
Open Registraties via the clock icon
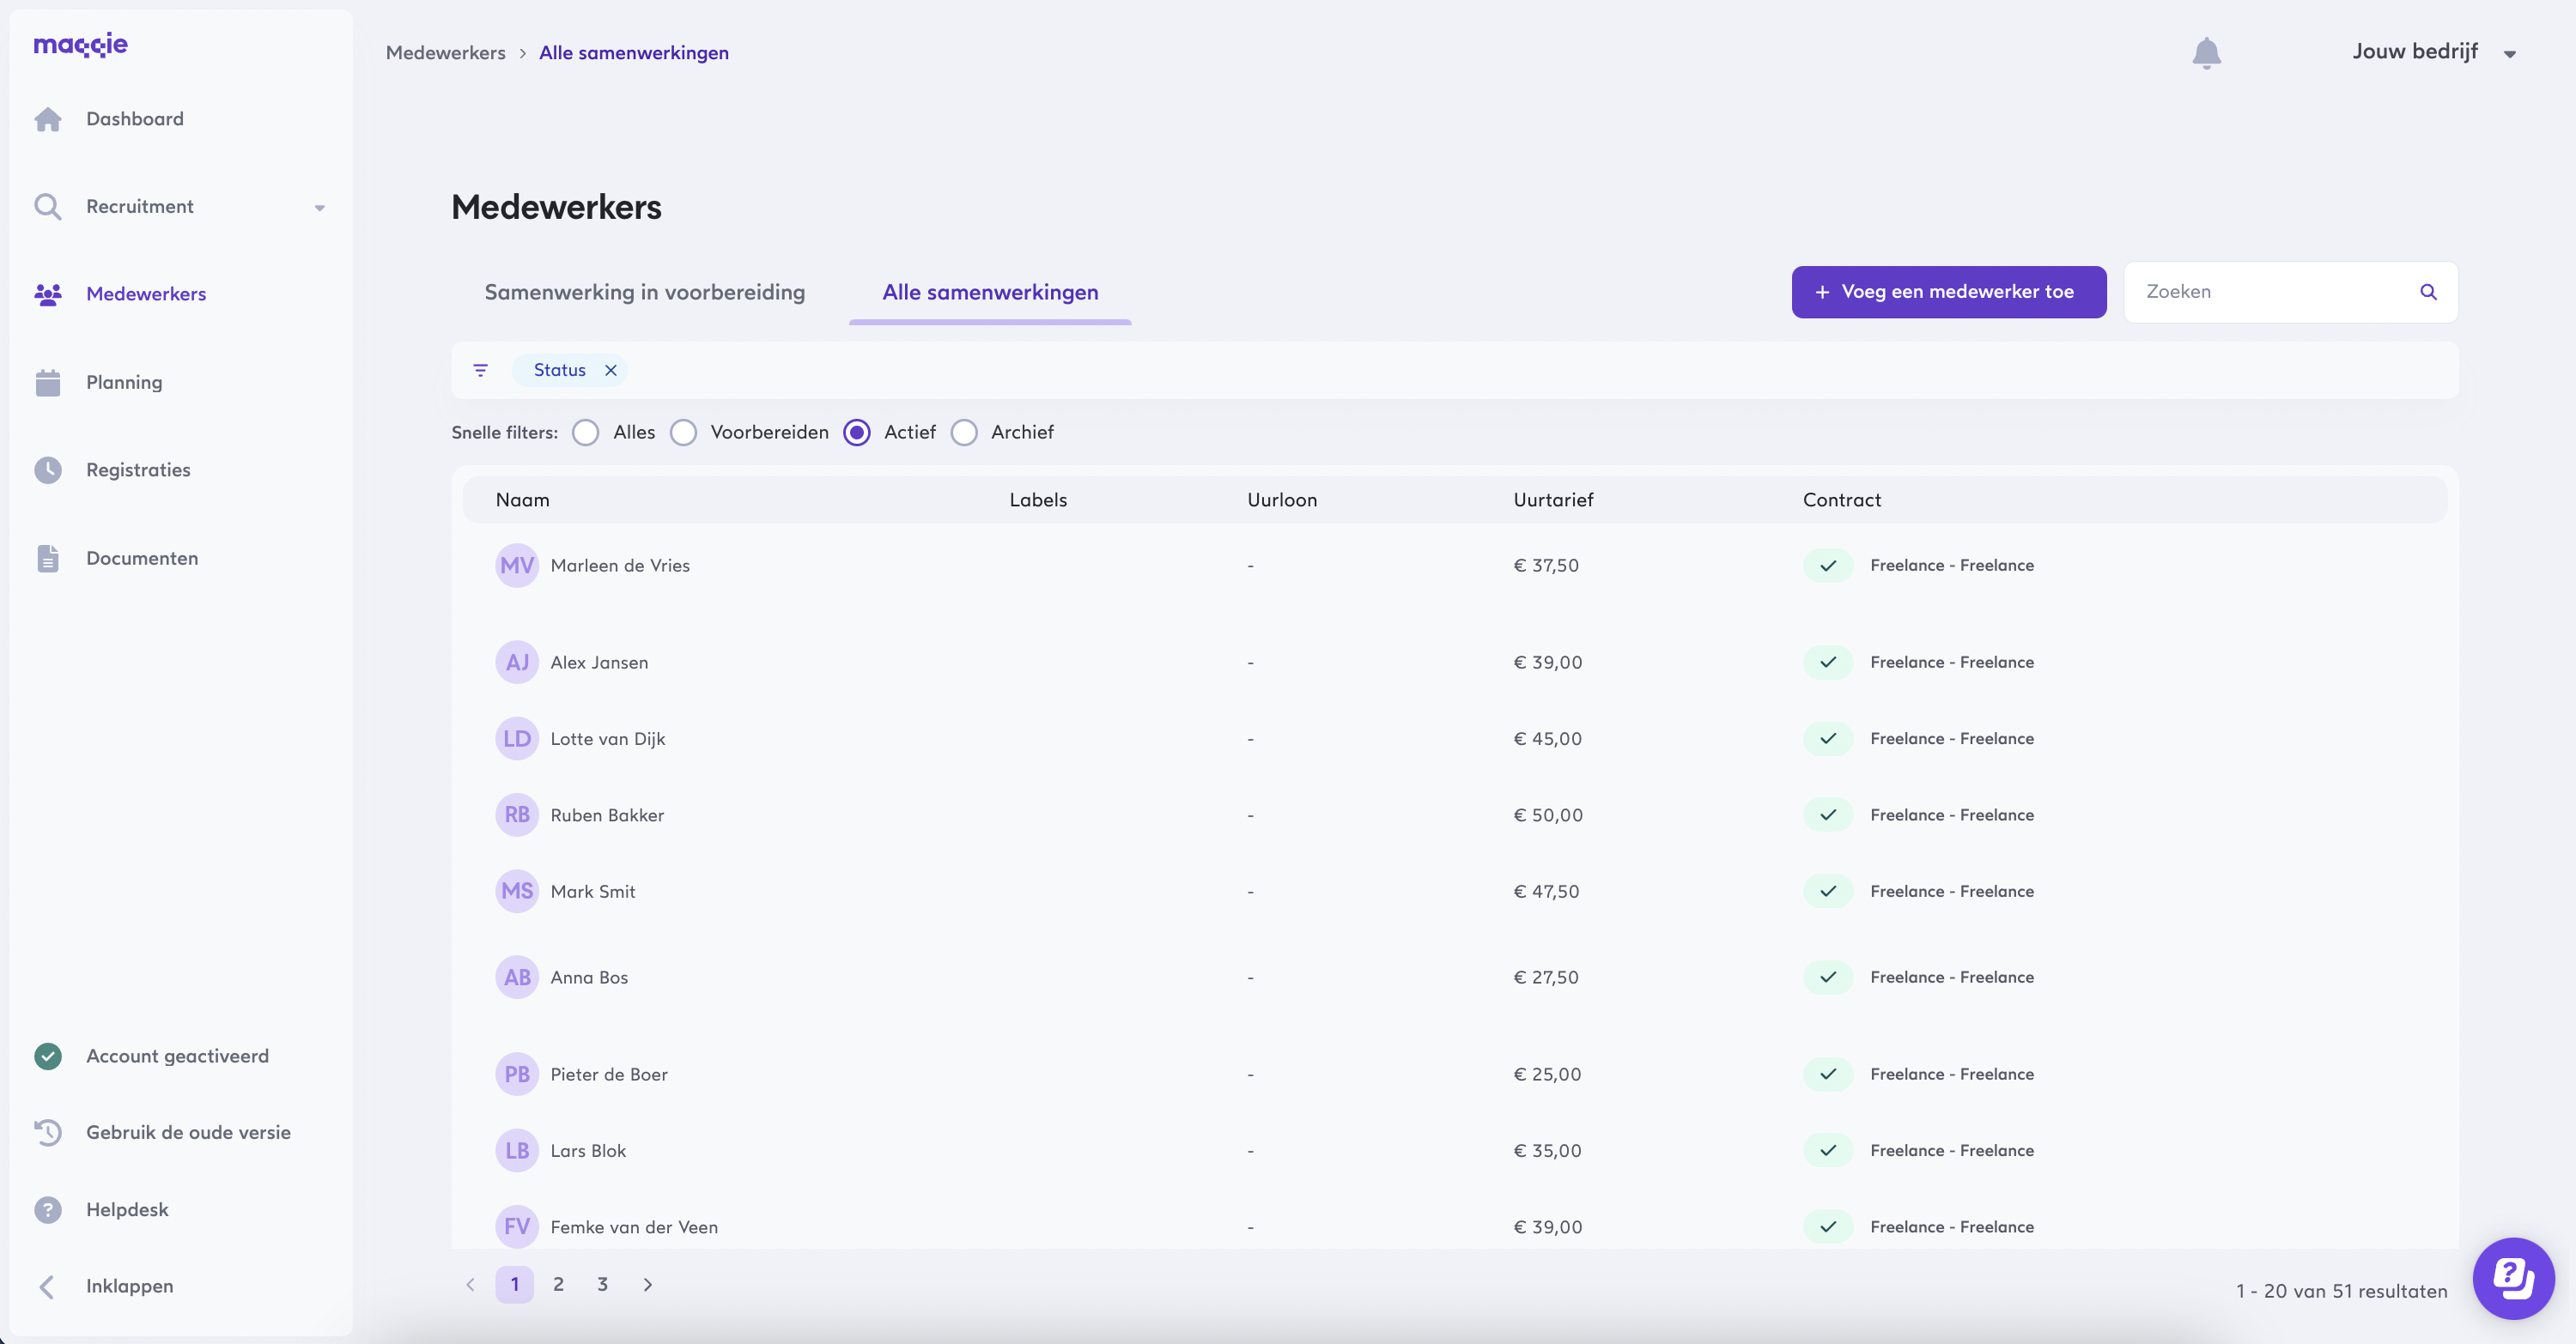pyautogui.click(x=48, y=469)
